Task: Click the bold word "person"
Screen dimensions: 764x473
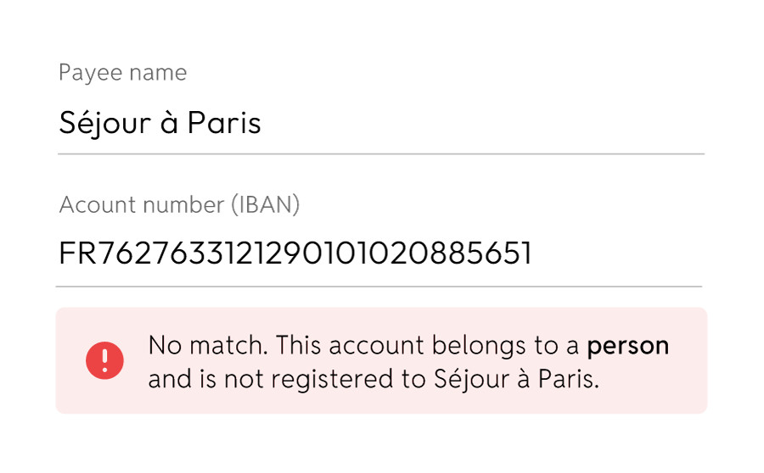Action: pyautogui.click(x=627, y=346)
